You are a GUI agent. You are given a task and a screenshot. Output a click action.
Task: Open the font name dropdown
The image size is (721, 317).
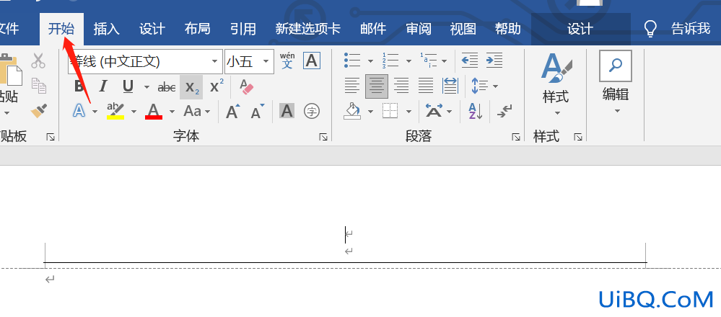[x=214, y=61]
